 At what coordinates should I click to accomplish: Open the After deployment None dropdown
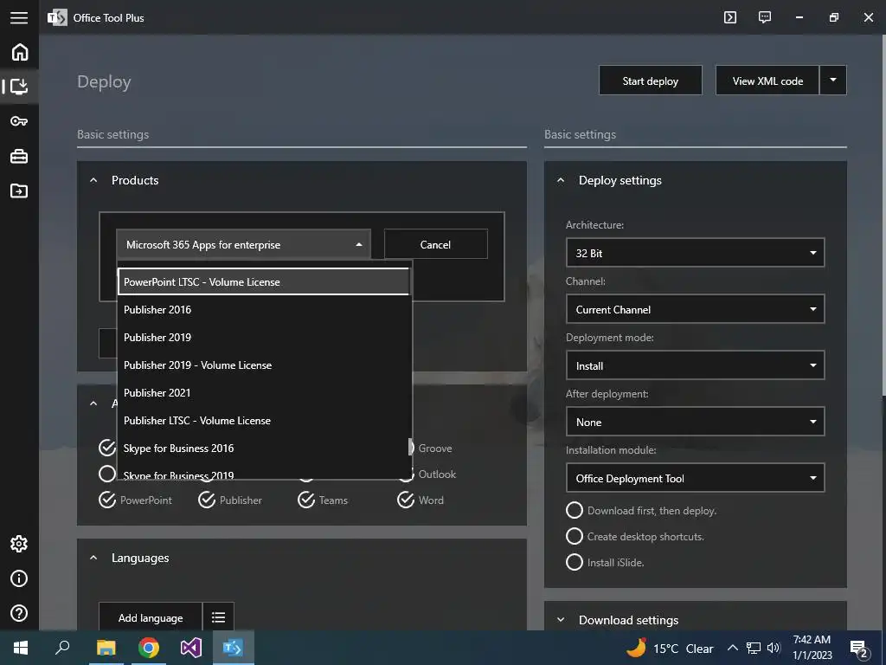695,422
